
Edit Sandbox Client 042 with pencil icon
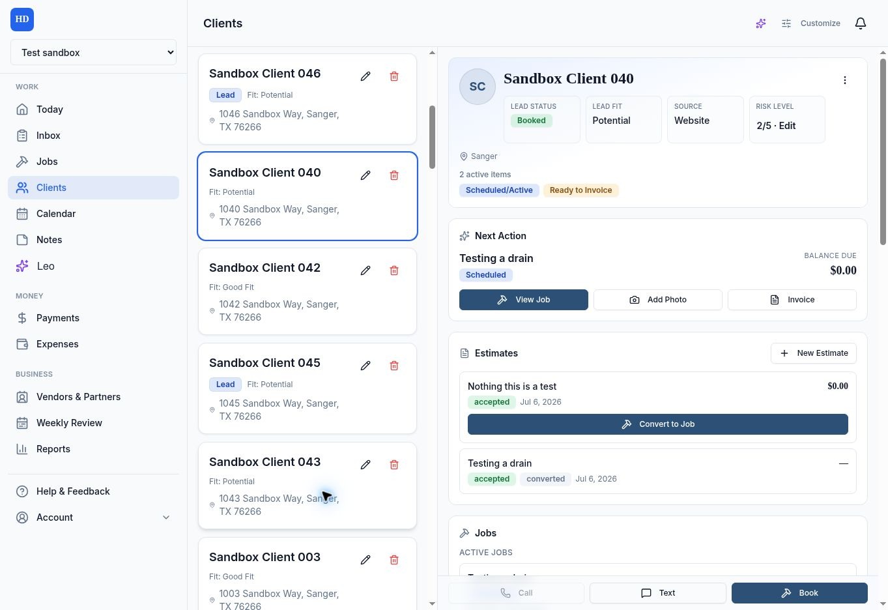coord(365,270)
